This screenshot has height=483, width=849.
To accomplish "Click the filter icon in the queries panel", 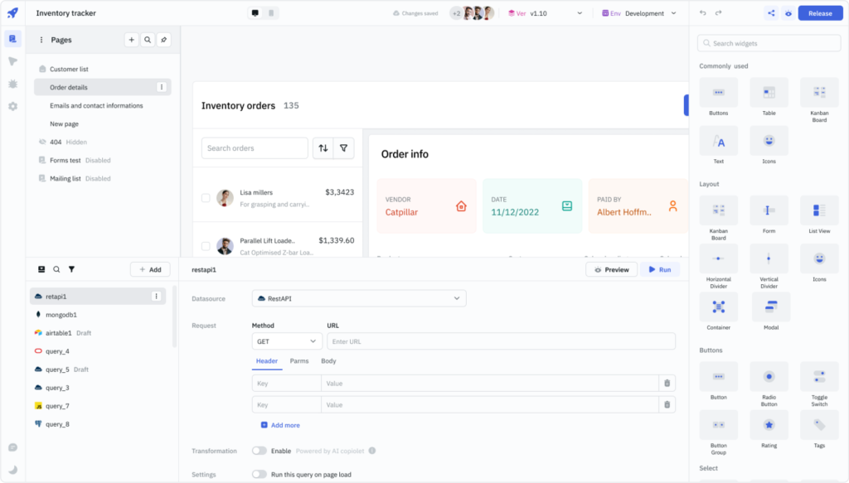I will pos(71,269).
